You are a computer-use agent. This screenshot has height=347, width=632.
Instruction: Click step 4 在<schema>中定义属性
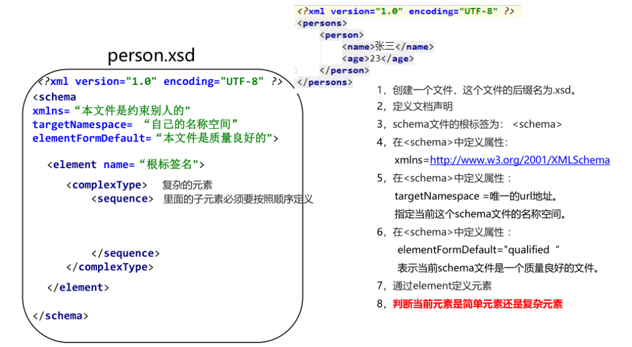[x=443, y=142]
